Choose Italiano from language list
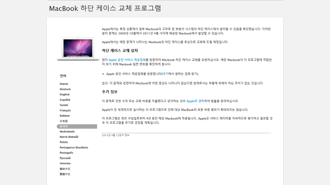The image size is (330, 185). coord(64,116)
